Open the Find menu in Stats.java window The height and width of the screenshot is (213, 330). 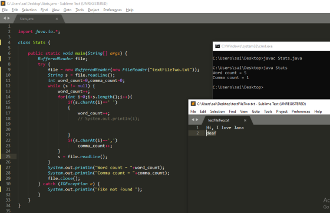point(44,10)
